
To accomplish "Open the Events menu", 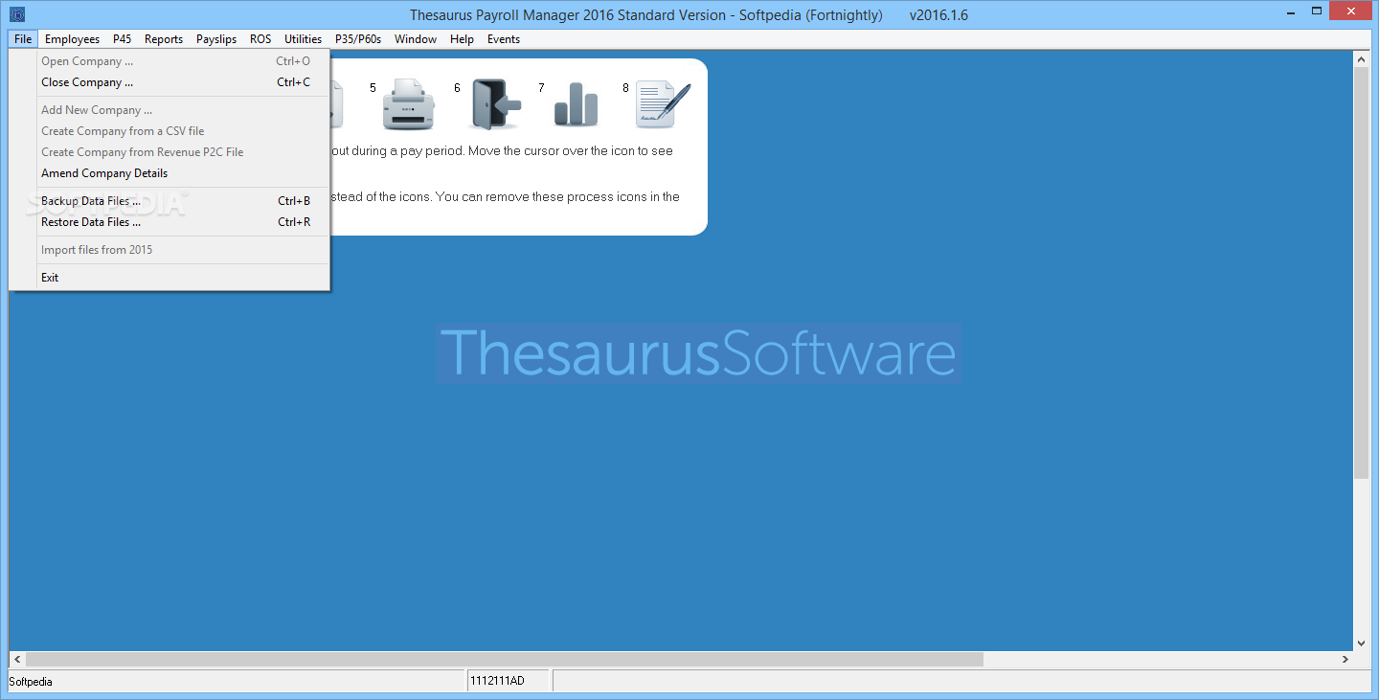I will pyautogui.click(x=504, y=39).
